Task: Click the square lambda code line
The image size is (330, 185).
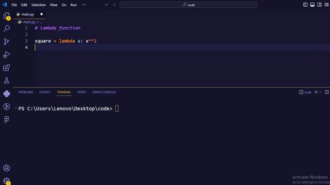Action: click(65, 41)
